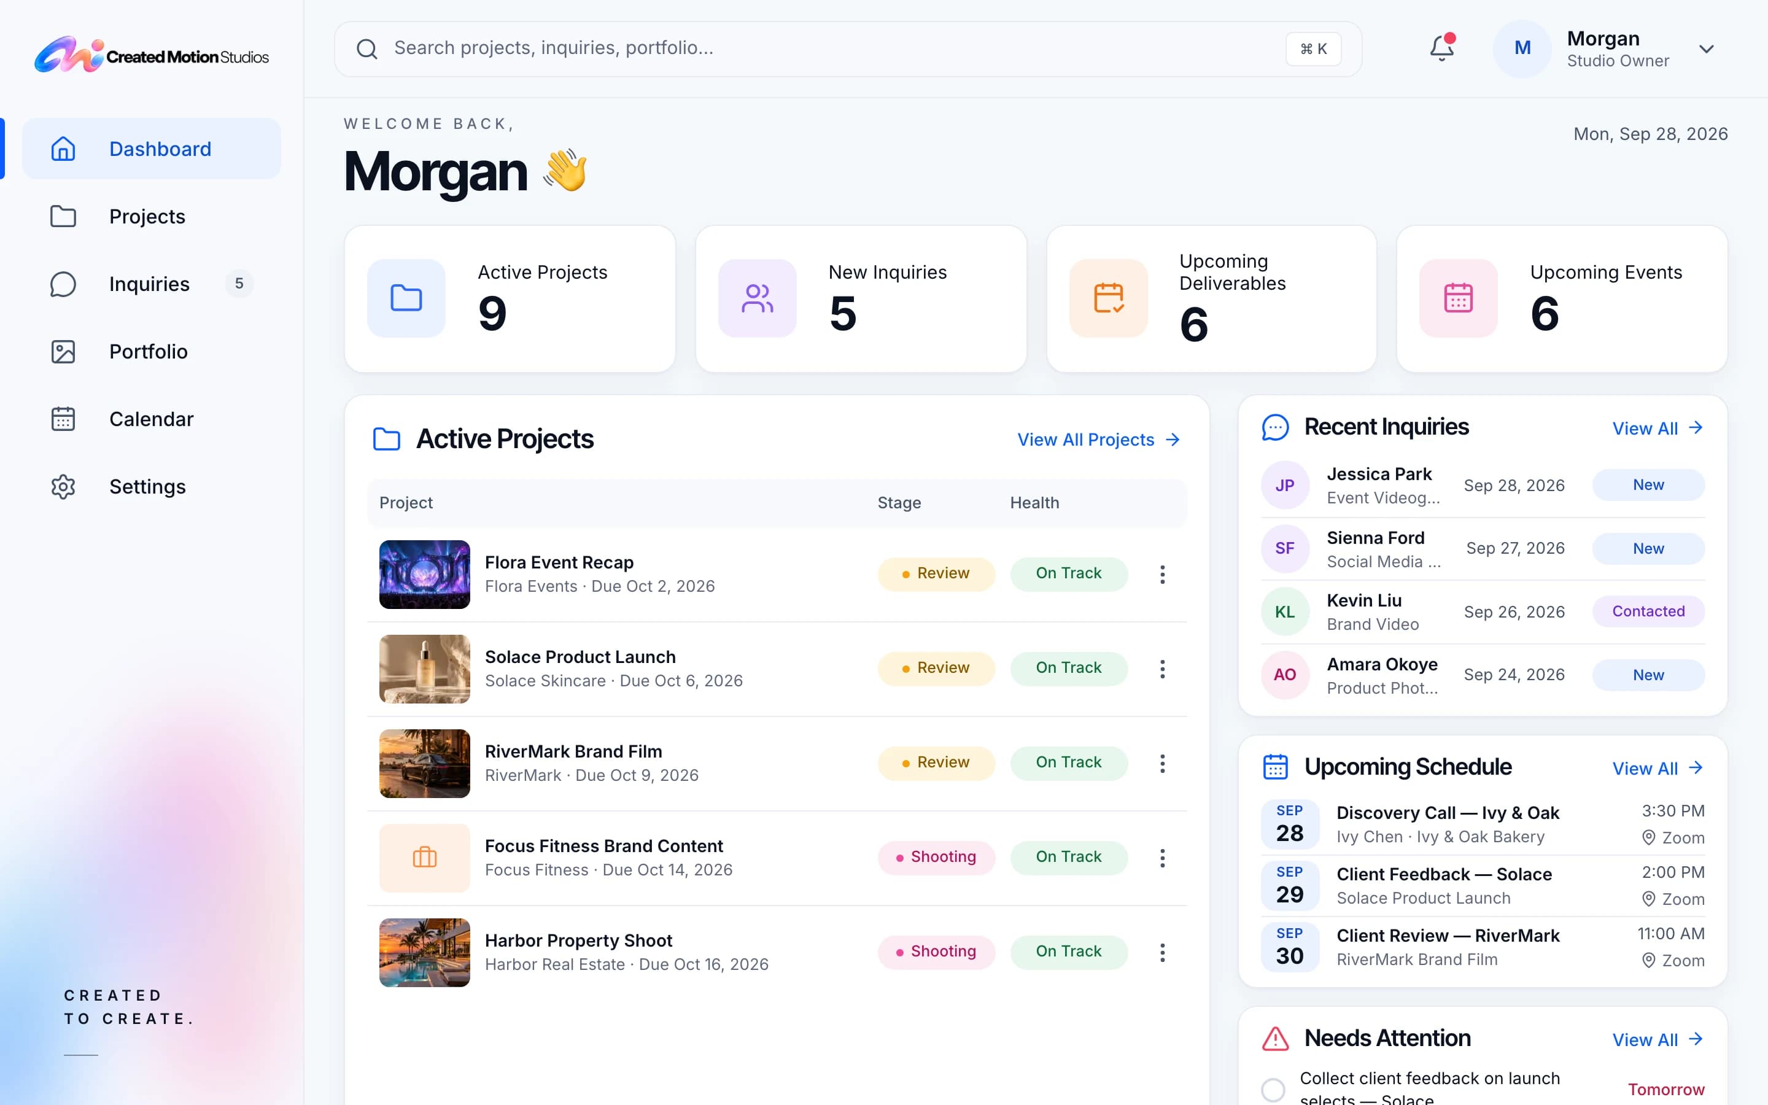Image resolution: width=1768 pixels, height=1105 pixels.
Task: Go to Dashboard in the sidebar
Action: tap(151, 149)
